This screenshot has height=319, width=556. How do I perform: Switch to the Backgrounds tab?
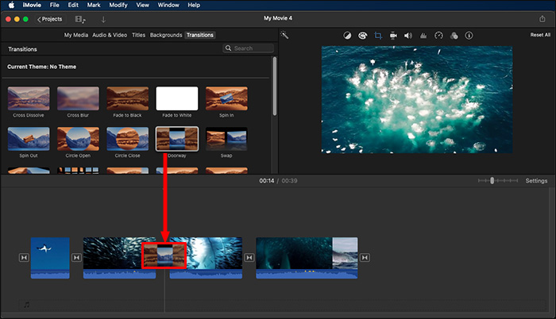[x=165, y=35]
